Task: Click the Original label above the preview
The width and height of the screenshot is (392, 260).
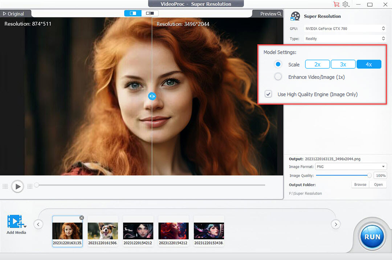Action: [13, 13]
